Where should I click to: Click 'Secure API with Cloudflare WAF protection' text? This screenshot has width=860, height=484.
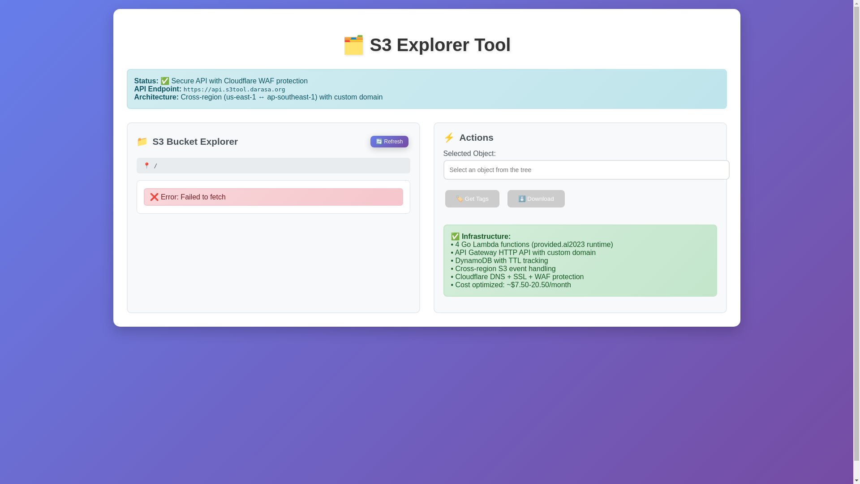point(239,81)
